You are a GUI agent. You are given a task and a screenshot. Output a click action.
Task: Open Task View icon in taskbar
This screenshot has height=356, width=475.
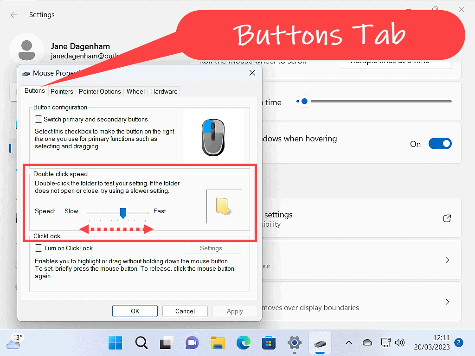click(x=167, y=343)
